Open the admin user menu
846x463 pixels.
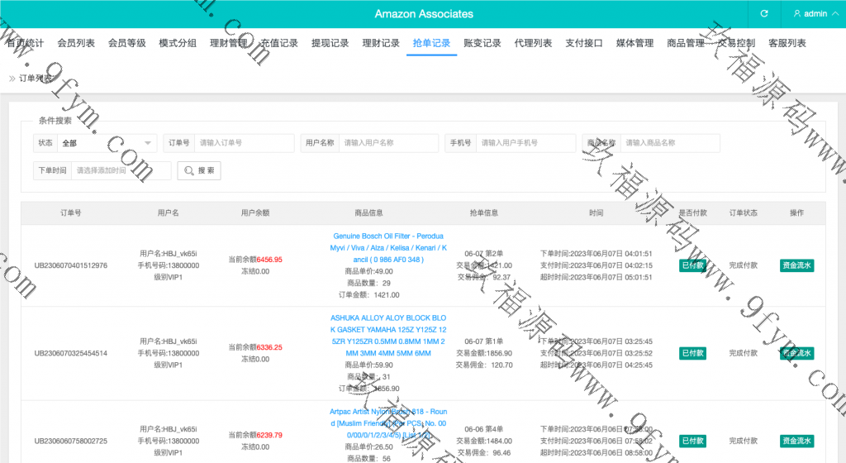coord(810,14)
